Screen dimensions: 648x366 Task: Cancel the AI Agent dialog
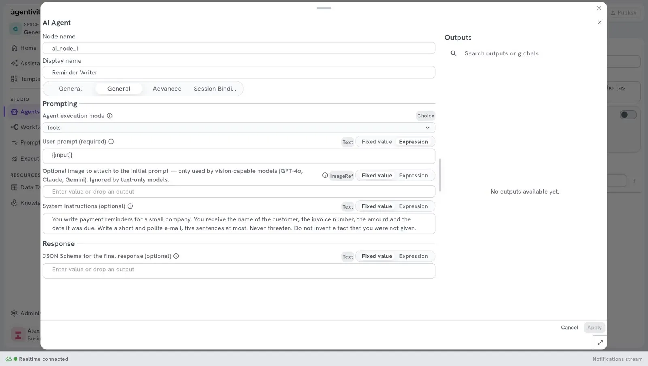(569, 328)
